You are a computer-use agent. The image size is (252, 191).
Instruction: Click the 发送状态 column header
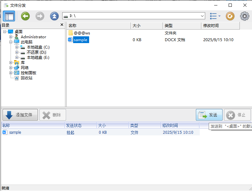point(81,125)
